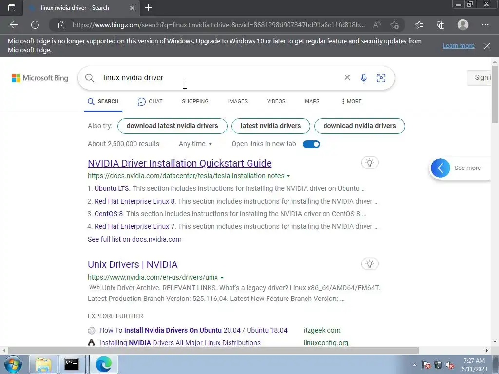Screen dimensions: 499x374
Task: Click See full list on docs.nvidia.com
Action: tap(134, 239)
